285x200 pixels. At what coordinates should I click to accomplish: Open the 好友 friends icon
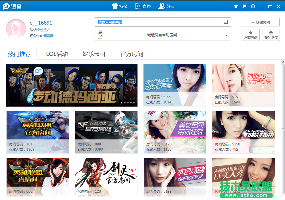162,6
